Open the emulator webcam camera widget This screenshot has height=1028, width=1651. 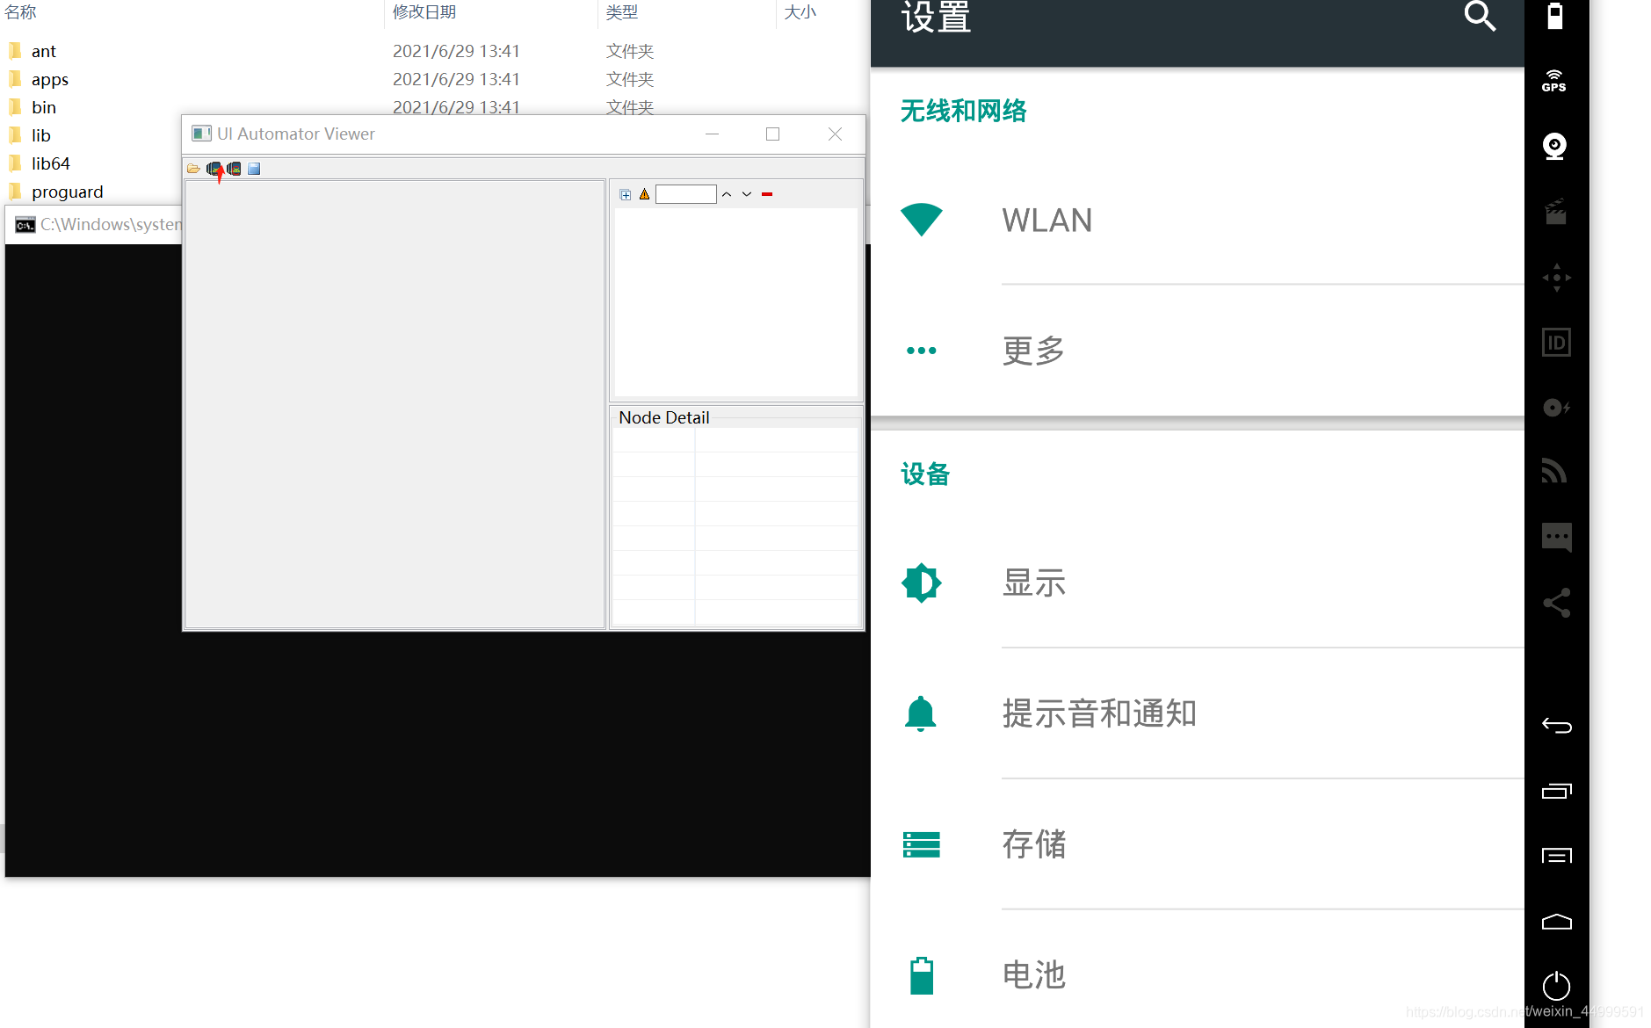pos(1554,146)
